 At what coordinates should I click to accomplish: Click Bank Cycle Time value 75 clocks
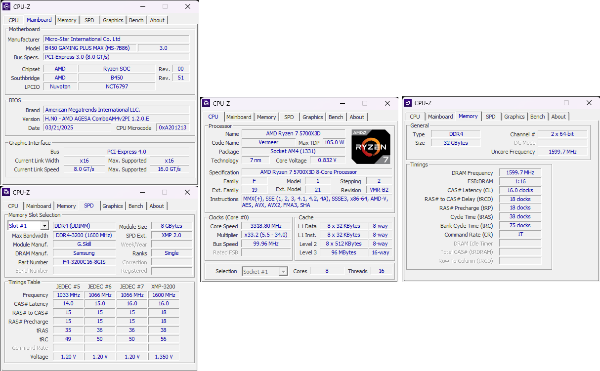[520, 225]
